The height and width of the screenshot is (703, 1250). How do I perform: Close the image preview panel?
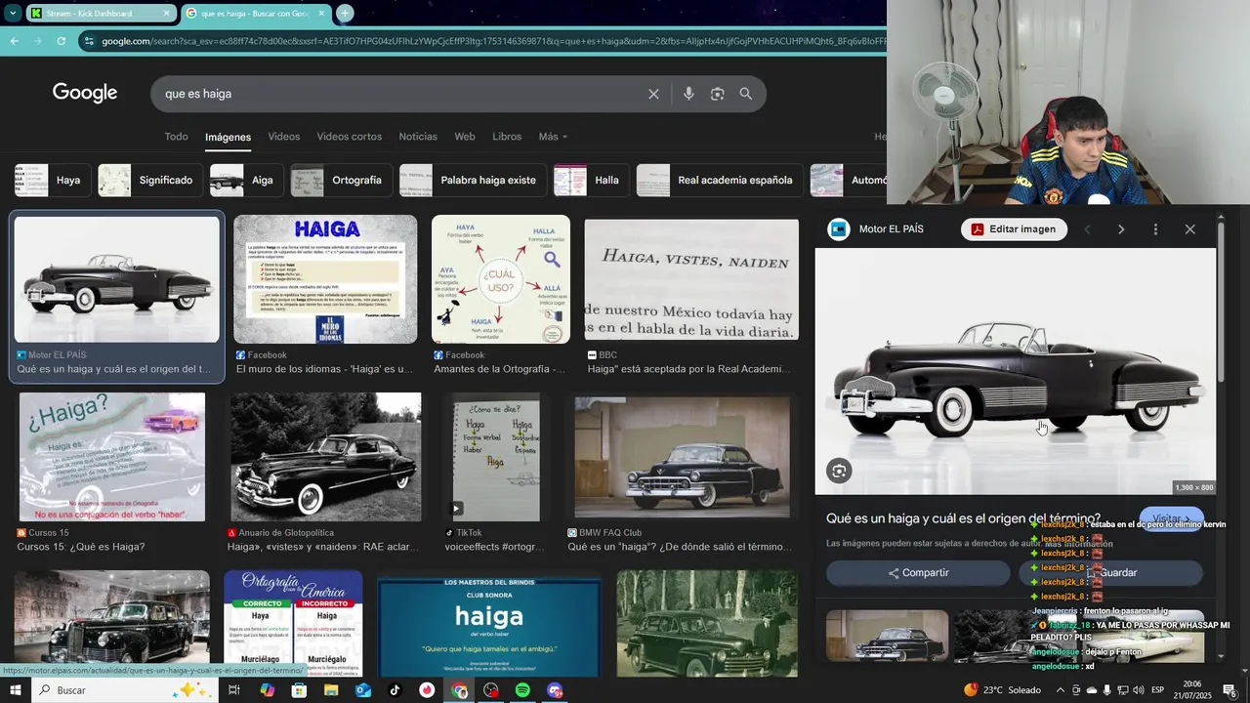[1189, 229]
